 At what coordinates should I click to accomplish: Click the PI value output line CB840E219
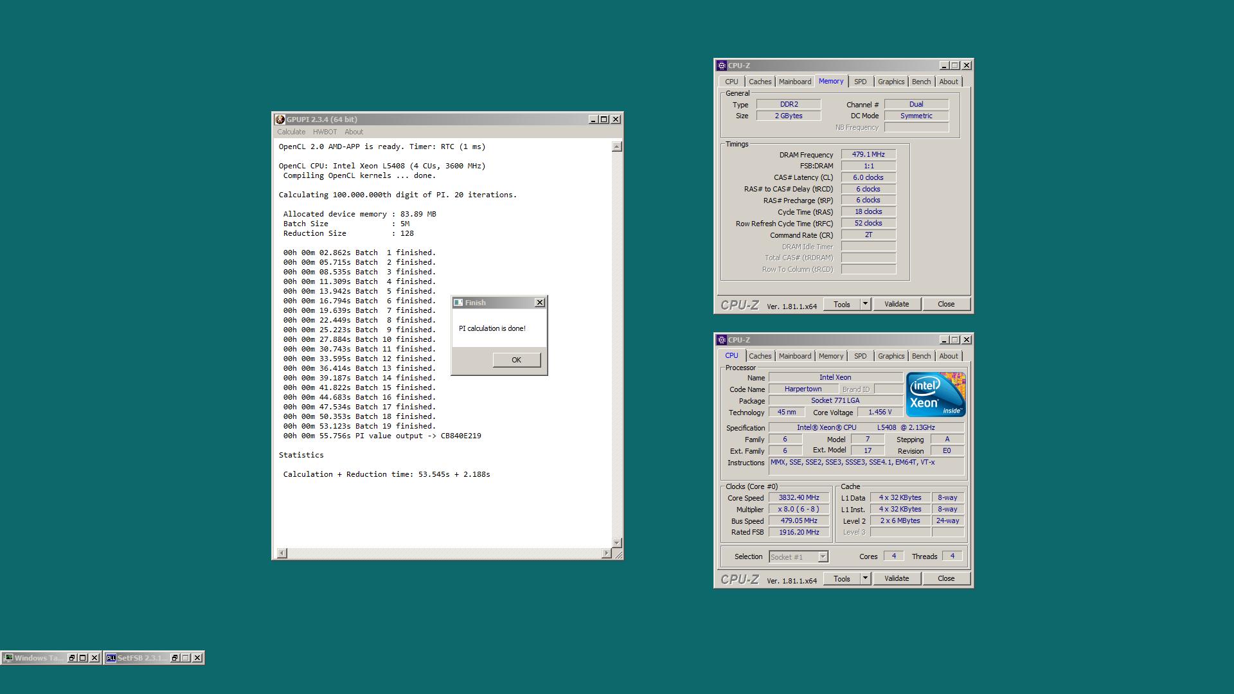coord(382,436)
